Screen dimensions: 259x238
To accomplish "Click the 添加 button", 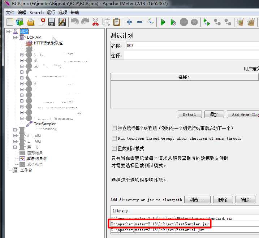I will coord(214,114).
